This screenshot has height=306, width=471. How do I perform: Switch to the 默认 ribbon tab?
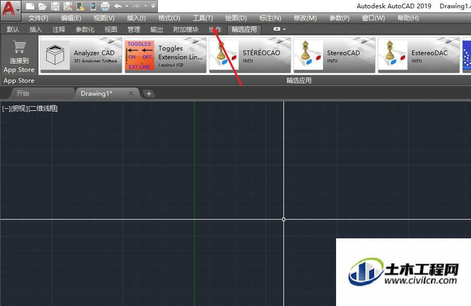click(13, 29)
